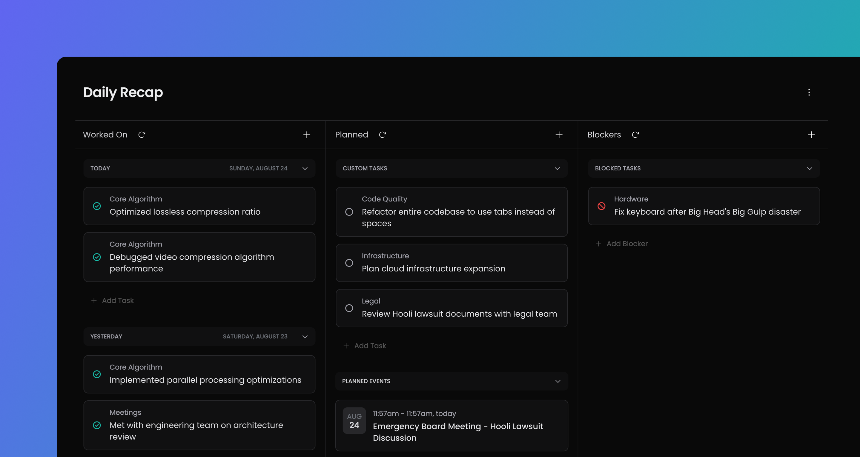Collapse the Blocked Tasks section
The image size is (860, 457).
point(809,169)
